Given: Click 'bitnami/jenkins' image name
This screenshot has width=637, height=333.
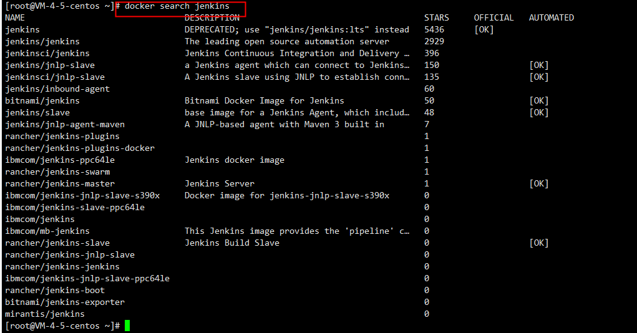Looking at the screenshot, I should [42, 100].
